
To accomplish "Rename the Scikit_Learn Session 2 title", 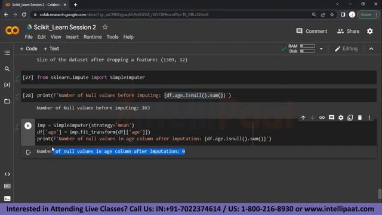I will 65,27.
